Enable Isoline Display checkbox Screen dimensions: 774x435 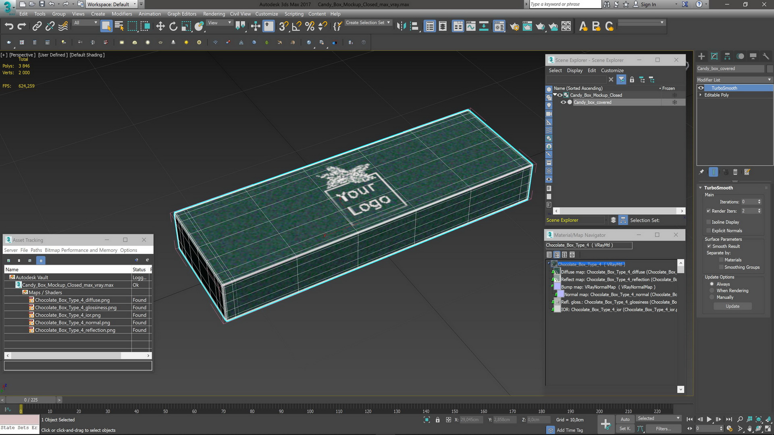pos(708,222)
